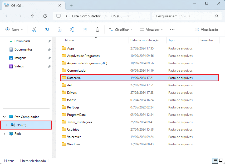Collapse the Este Computador tree node
Image resolution: width=225 pixels, height=164 pixels.
pos(4,117)
